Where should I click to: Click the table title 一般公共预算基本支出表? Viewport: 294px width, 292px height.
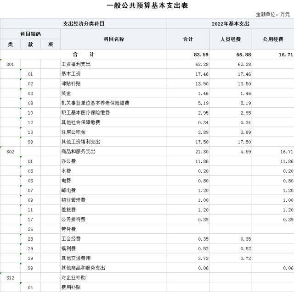click(147, 6)
